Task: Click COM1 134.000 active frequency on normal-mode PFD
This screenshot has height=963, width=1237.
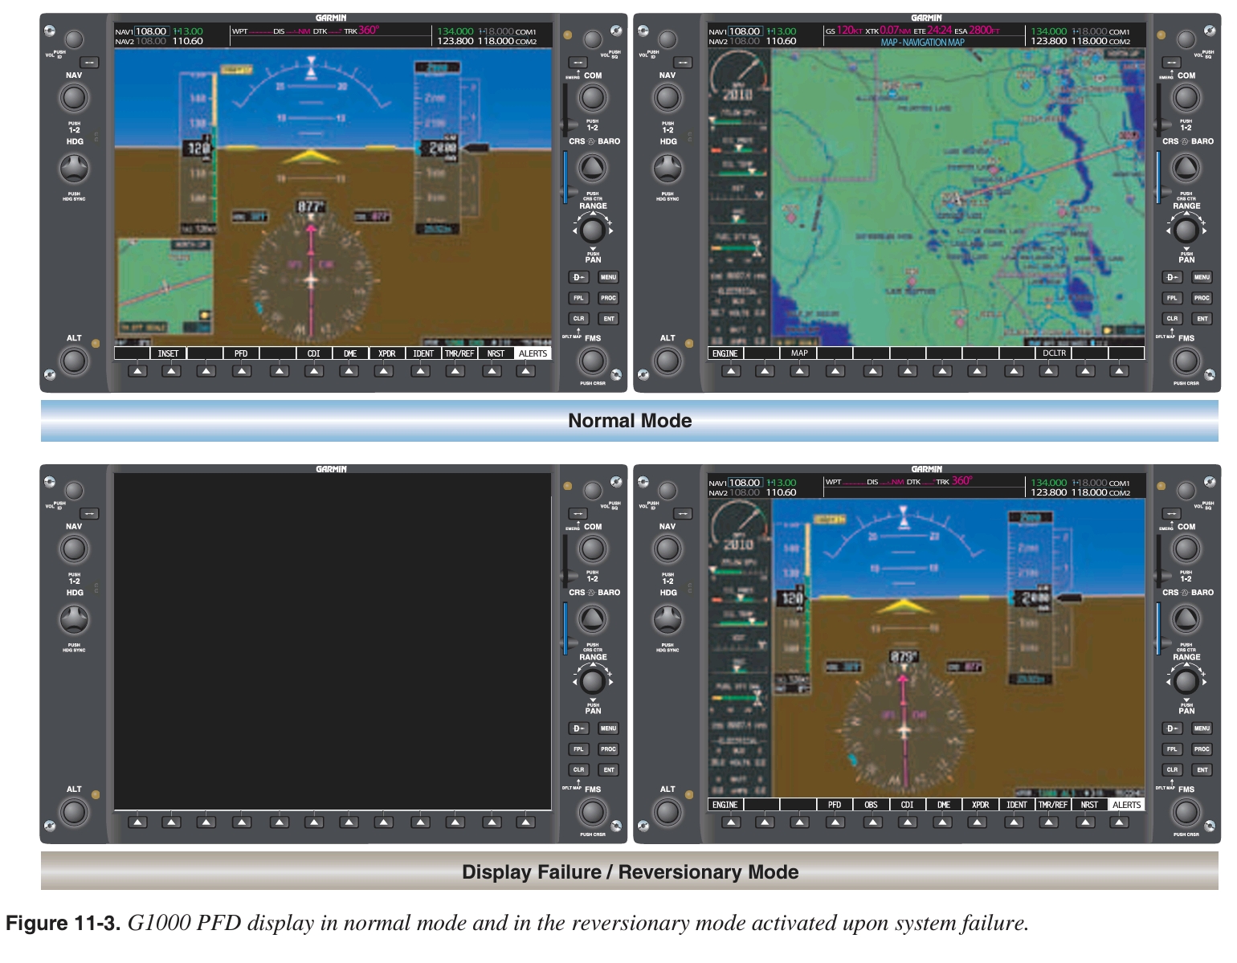Action: (x=455, y=31)
